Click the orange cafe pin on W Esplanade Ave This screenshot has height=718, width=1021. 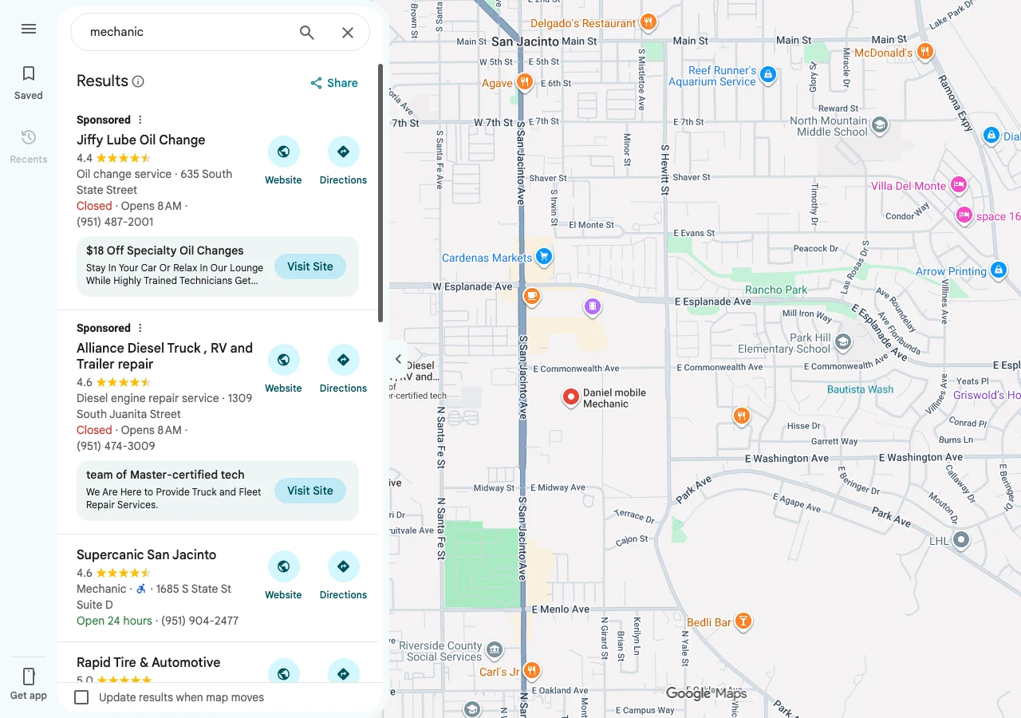tap(531, 297)
